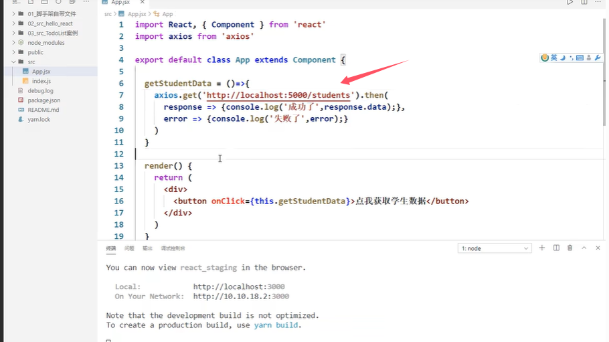The height and width of the screenshot is (342, 609).
Task: Click the onClick attribute on line 16
Action: pos(228,201)
